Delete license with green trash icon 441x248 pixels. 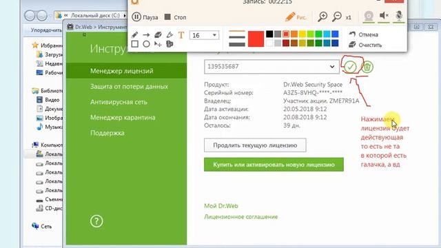tap(367, 68)
